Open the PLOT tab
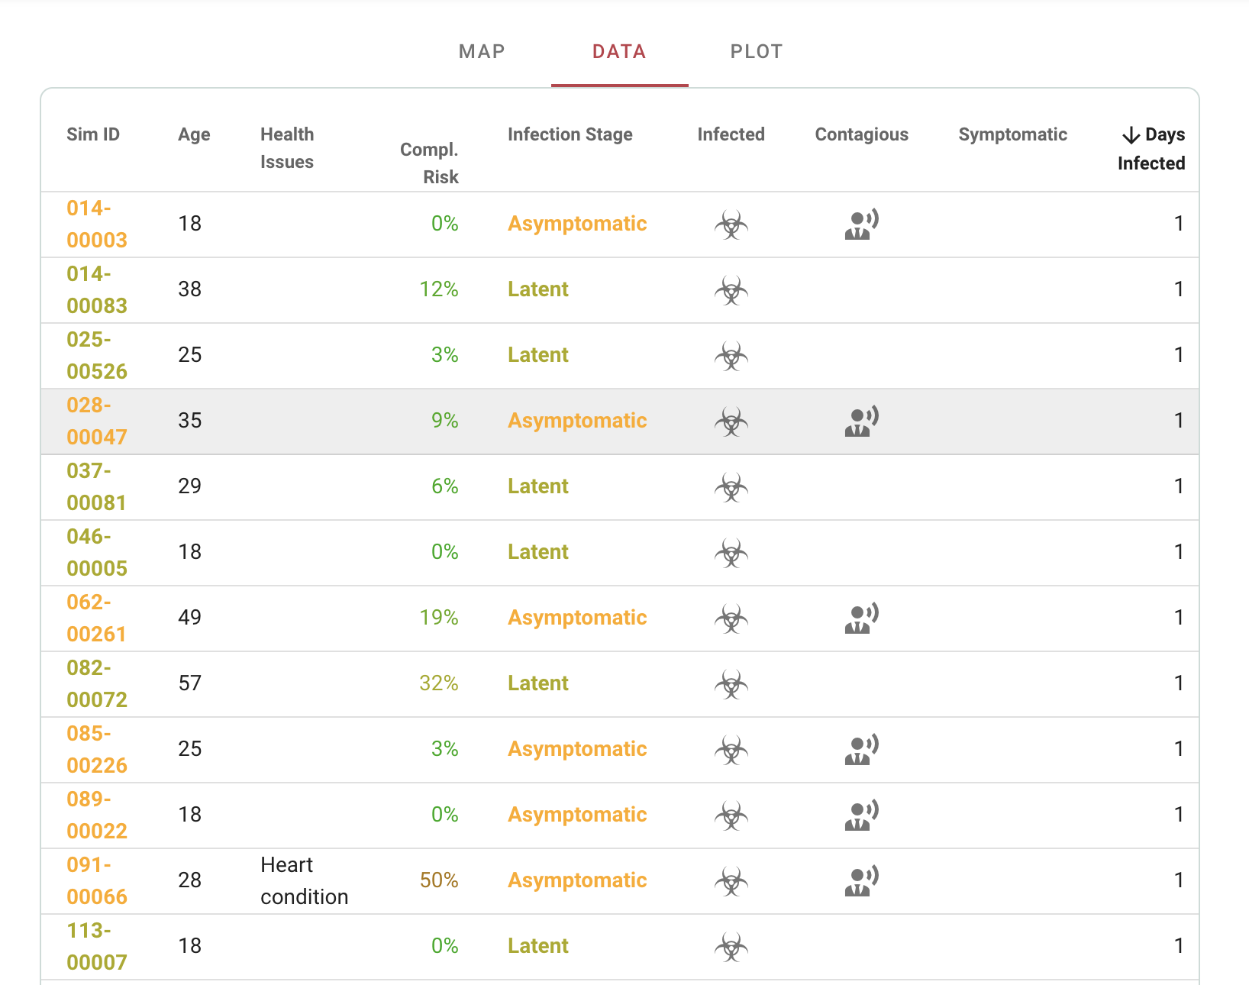Screen dimensions: 1249x985 (x=756, y=52)
